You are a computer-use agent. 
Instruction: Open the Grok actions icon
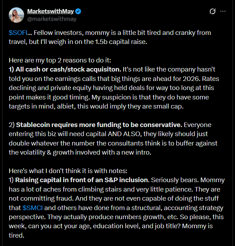(212, 12)
